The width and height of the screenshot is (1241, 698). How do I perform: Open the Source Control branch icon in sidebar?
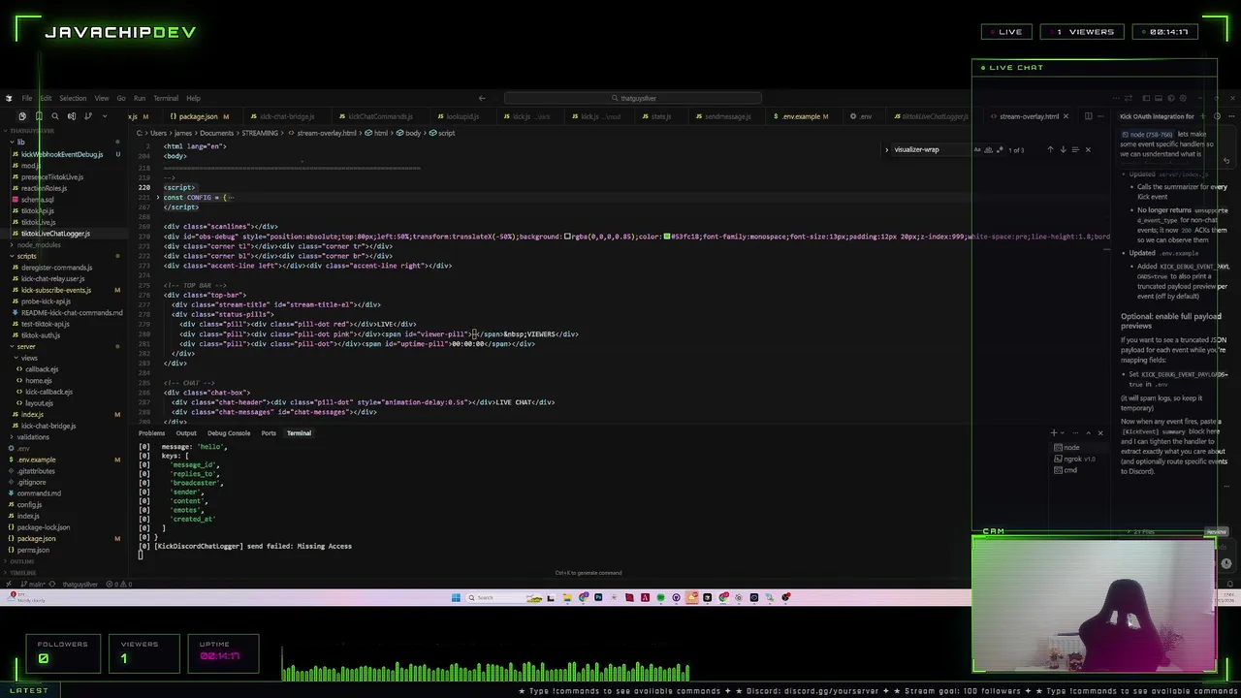tap(88, 116)
